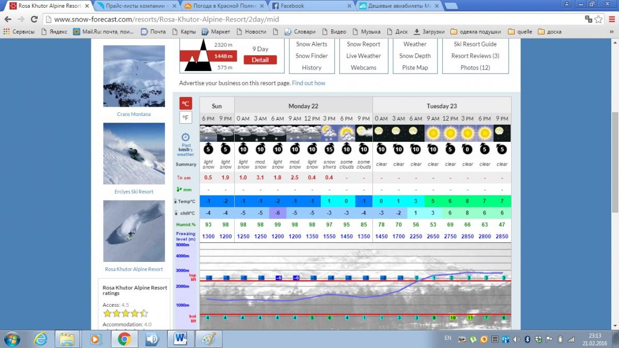Open Photos (12)

coord(475,68)
